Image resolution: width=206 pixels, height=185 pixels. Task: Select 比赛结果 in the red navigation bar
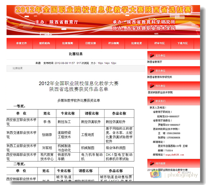pos(137,43)
